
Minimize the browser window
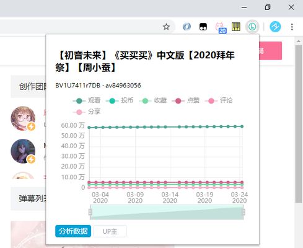point(244,7)
